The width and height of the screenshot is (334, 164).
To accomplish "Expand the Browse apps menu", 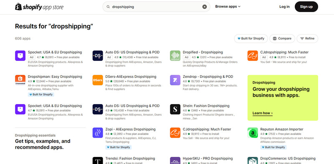I will tap(228, 7).
